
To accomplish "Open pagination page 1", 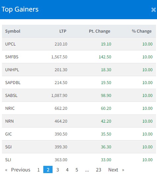I will point(38,170).
